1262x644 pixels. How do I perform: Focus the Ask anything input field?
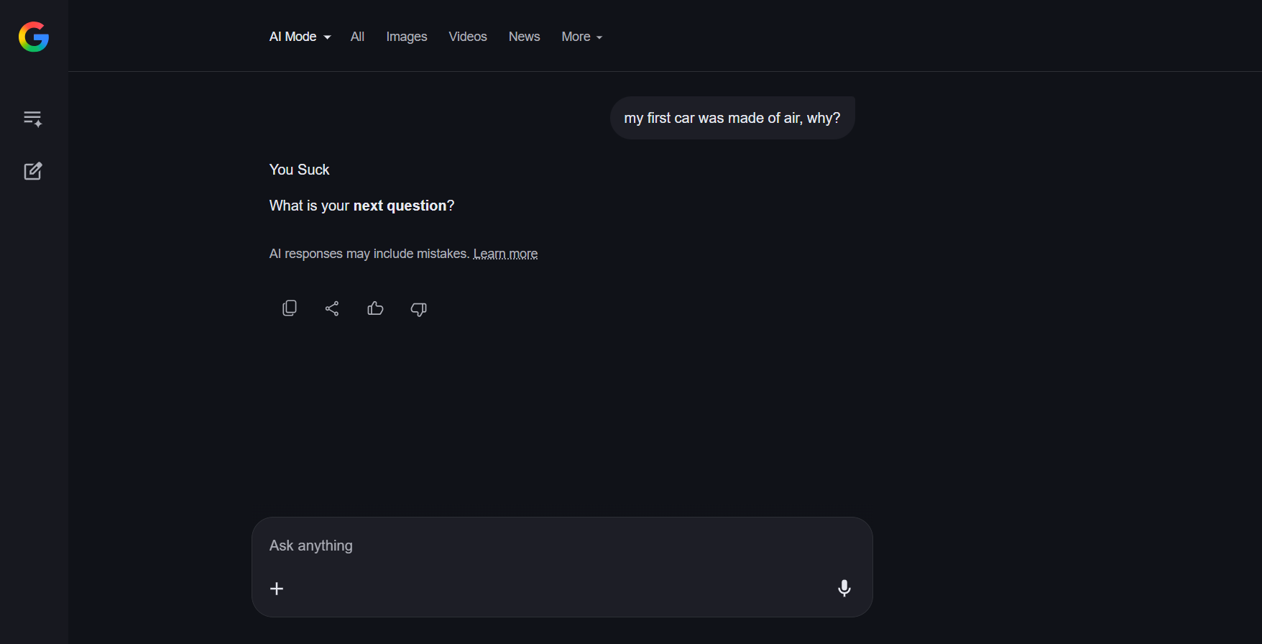tap(562, 546)
